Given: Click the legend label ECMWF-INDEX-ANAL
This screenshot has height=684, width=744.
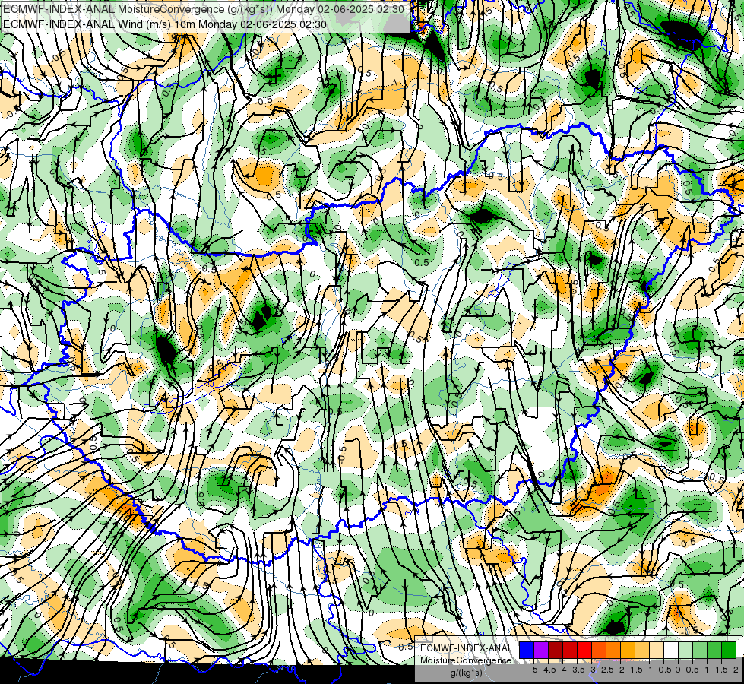Looking at the screenshot, I should 466,648.
